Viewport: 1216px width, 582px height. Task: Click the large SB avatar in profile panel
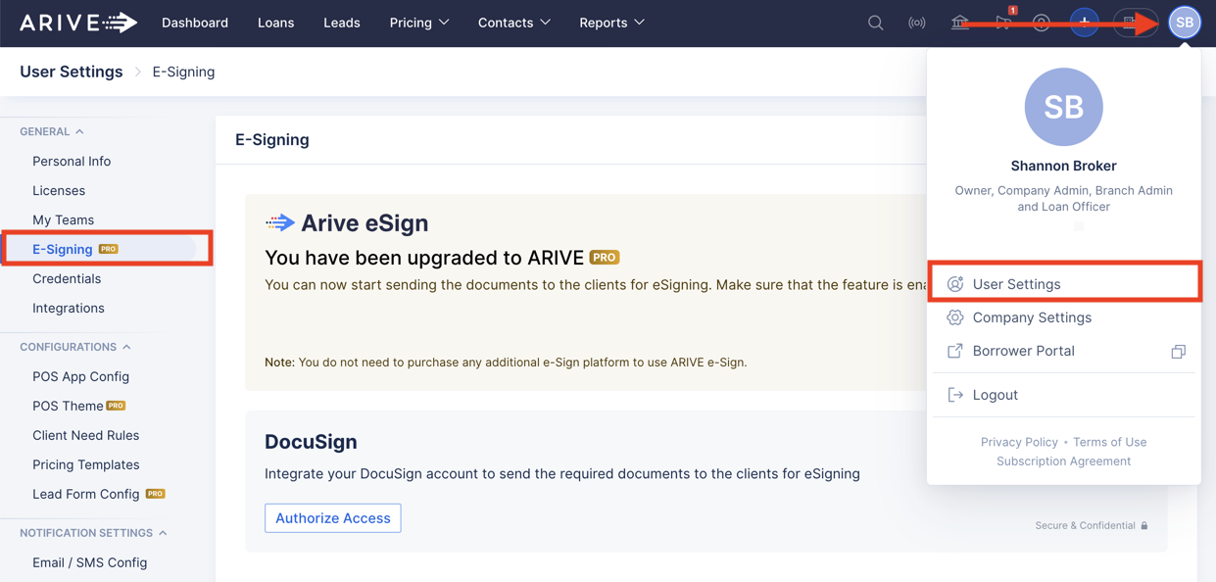tap(1064, 107)
